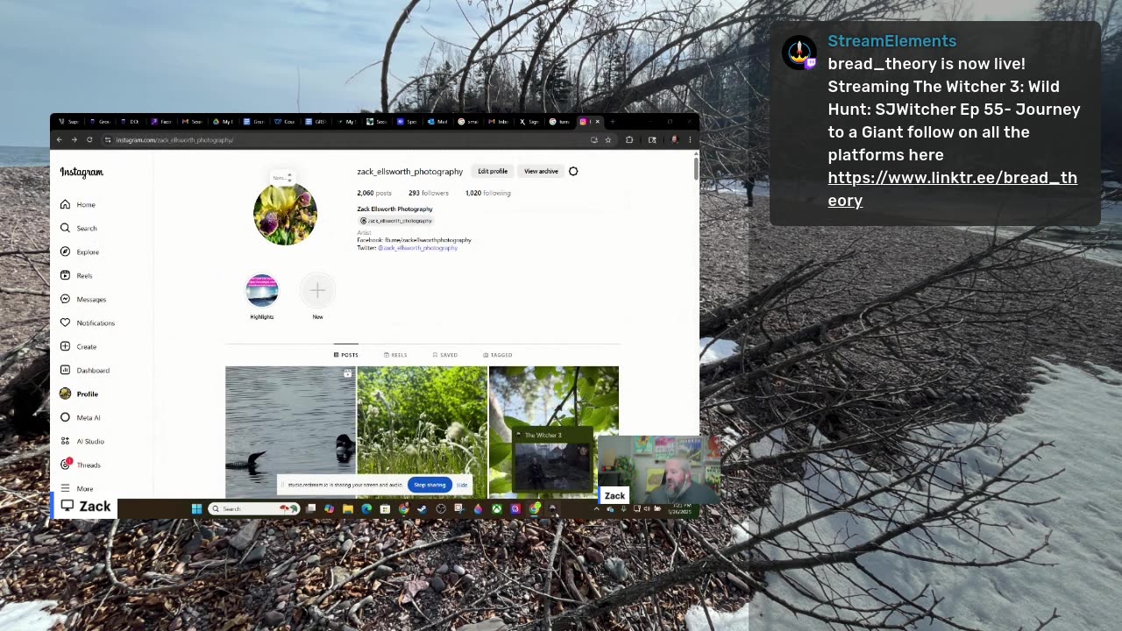
Task: Open Microsoft Edge from the taskbar
Action: (x=366, y=508)
